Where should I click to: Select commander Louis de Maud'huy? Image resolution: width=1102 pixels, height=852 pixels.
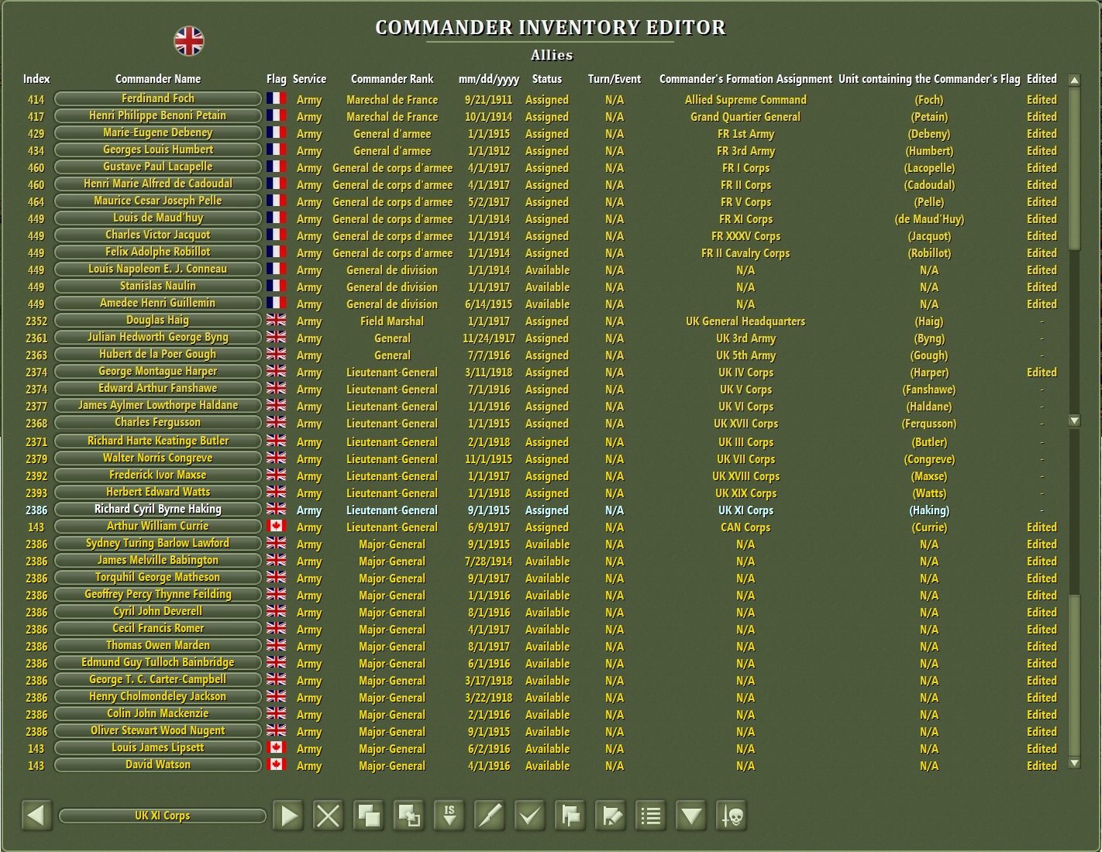158,218
